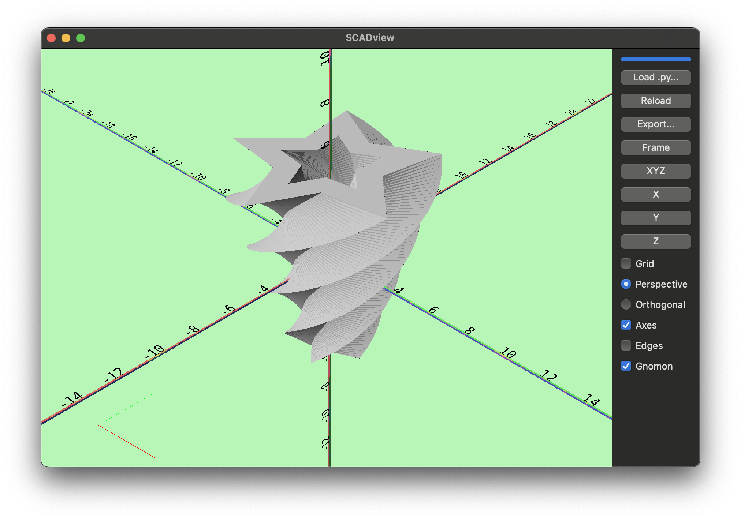Click the Load .py... button
Viewport: 741px width, 521px height.
tap(655, 77)
